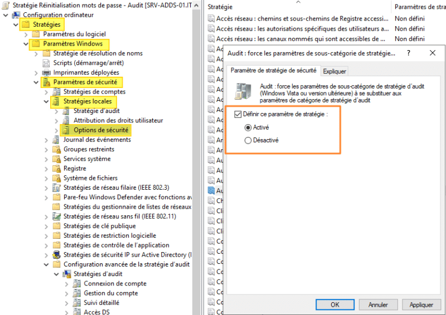Click the Paramètres du logiciel folder icon
446x315 pixels.
pyautogui.click(x=36, y=34)
